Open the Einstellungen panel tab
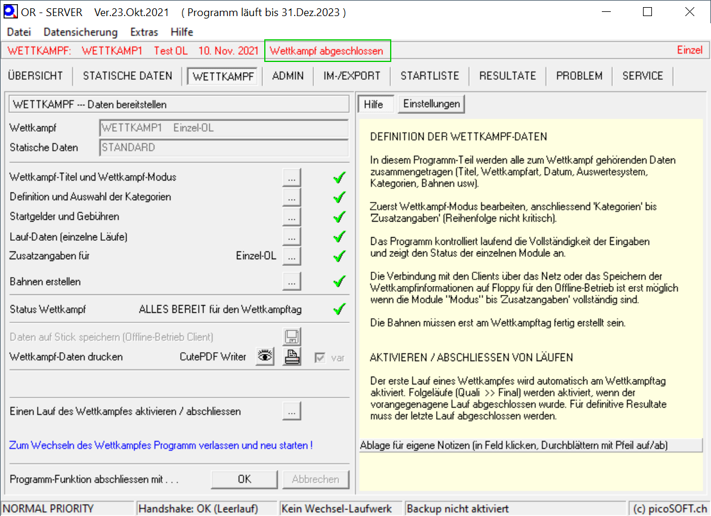Viewport: 711px width, 516px height. click(431, 104)
